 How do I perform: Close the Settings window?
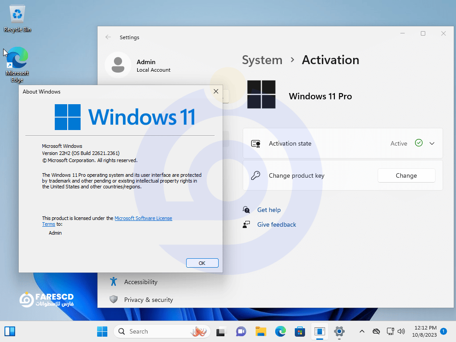click(443, 33)
